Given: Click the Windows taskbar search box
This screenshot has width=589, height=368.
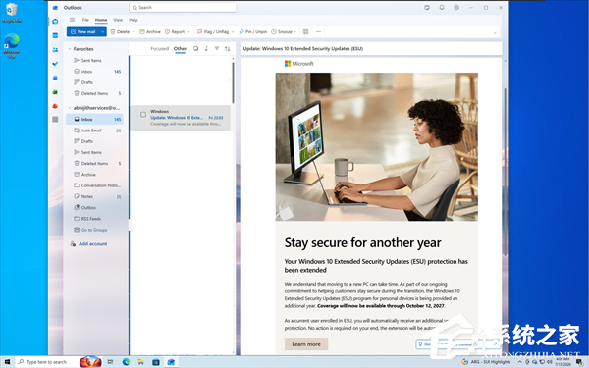Looking at the screenshot, I should (x=47, y=362).
